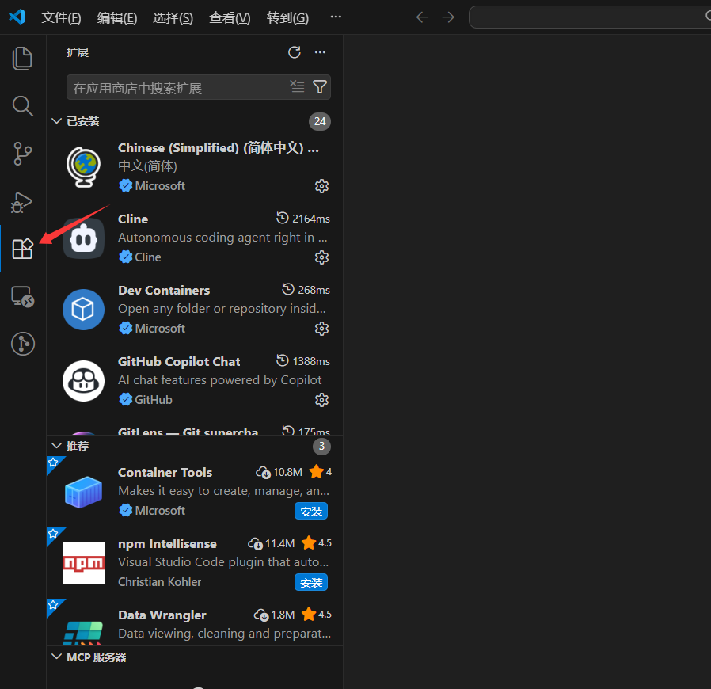Click Christian Kohler publisher name
The image size is (711, 689).
[160, 582]
